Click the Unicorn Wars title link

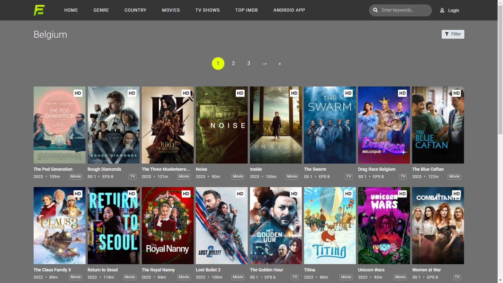[371, 270]
